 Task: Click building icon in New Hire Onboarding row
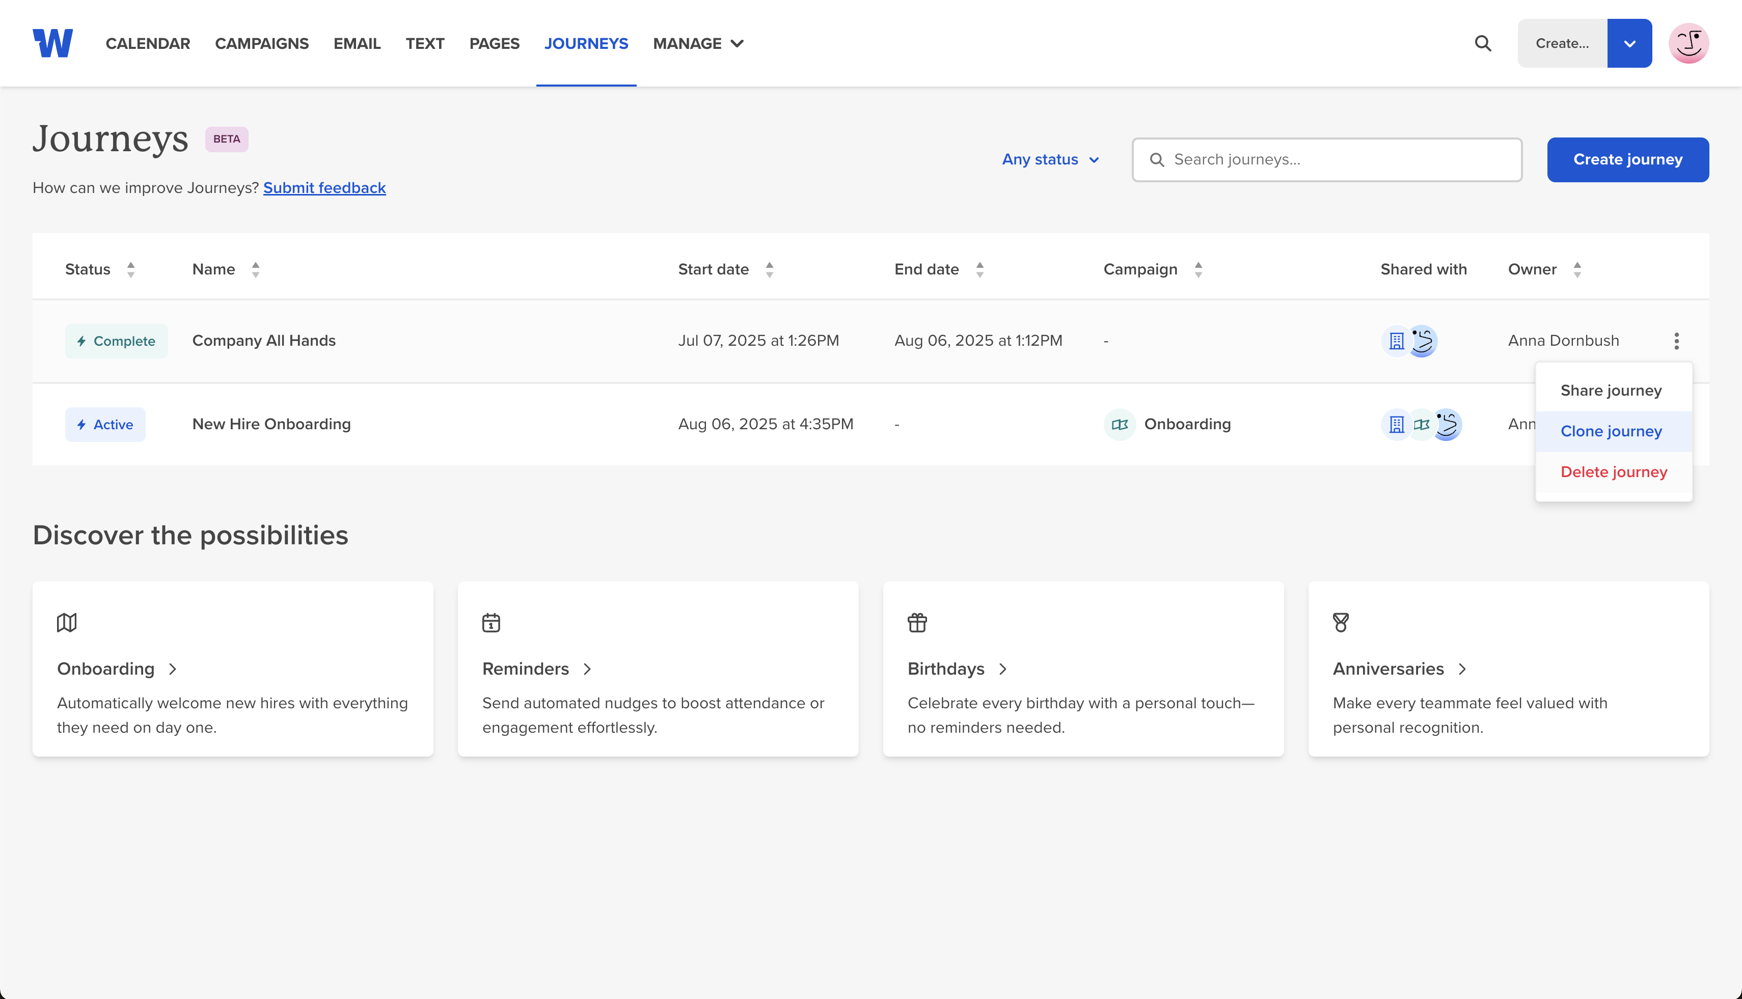coord(1396,425)
